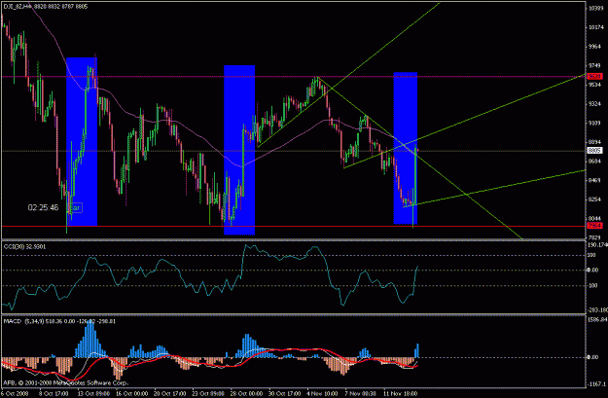Screen dimensions: 608x398
Task: Click the CCI -100 level axis label
Action: coord(592,285)
